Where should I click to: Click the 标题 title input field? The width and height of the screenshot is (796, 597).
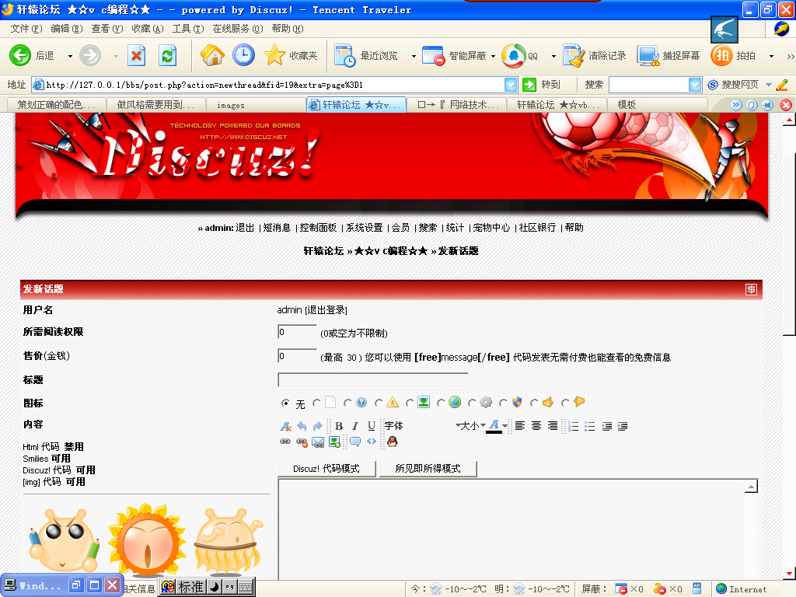point(373,380)
